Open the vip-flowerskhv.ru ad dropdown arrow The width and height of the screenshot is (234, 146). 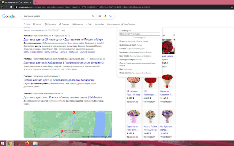60,76
